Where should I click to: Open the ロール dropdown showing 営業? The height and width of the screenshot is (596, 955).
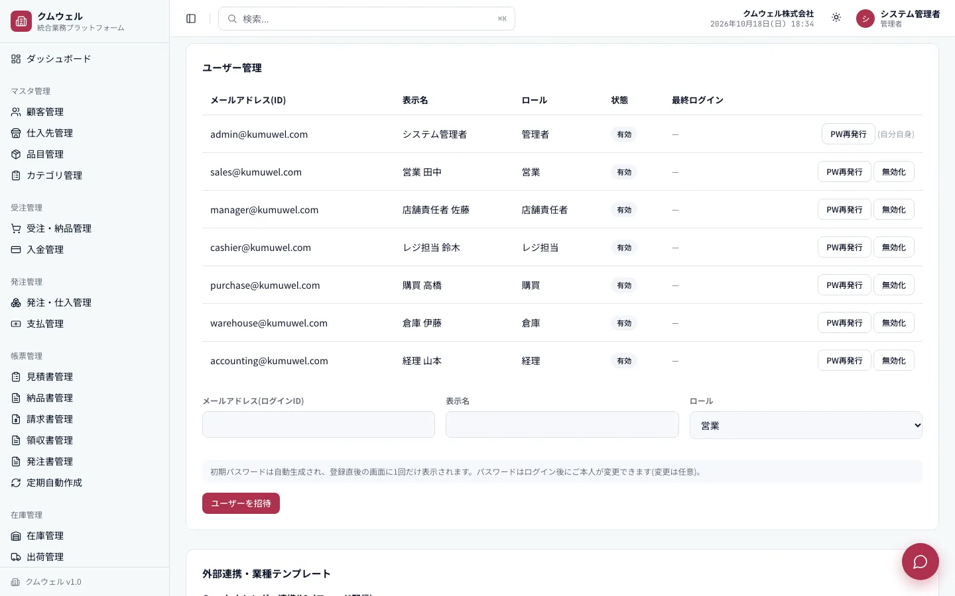pos(806,425)
